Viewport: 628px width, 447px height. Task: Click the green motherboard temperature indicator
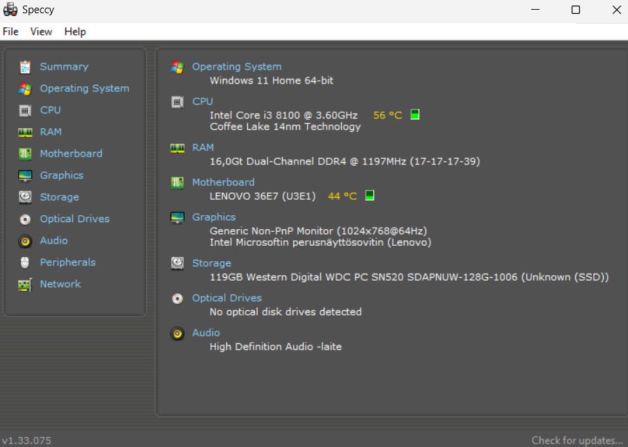pyautogui.click(x=370, y=196)
